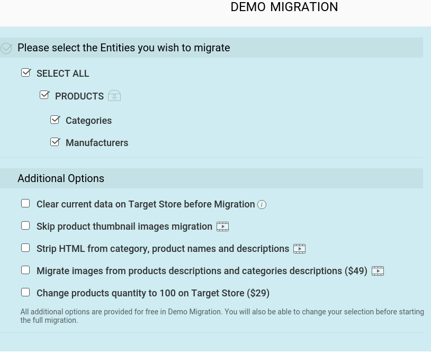Tick Migrate images from descriptions checkbox
The image size is (431, 353).
(x=25, y=270)
